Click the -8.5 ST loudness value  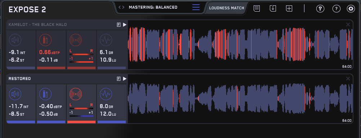point(16,114)
